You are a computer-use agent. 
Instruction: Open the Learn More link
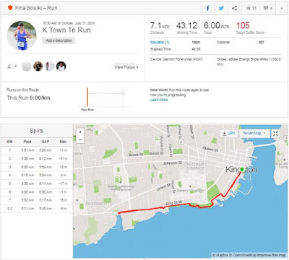[159, 100]
